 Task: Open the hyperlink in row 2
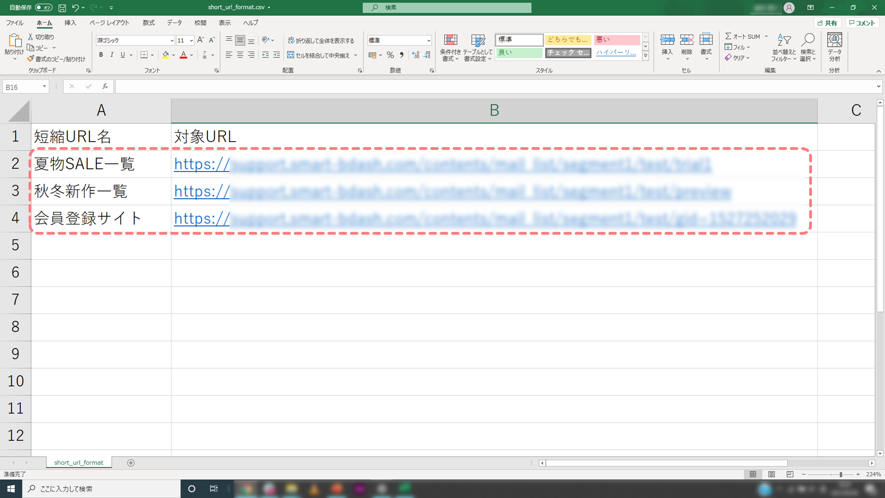[442, 164]
